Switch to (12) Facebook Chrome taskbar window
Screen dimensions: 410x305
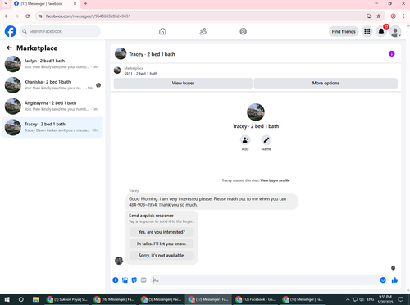[255, 299]
